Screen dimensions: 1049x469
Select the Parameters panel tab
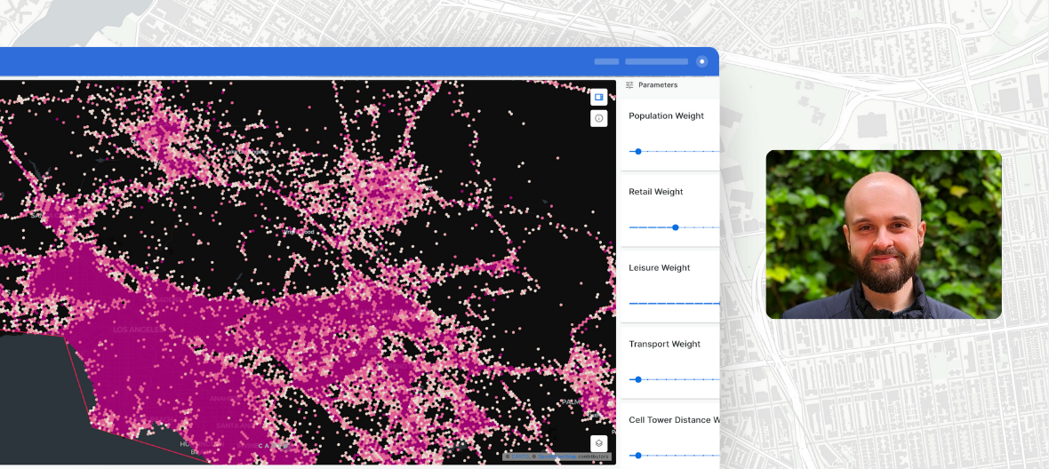(657, 85)
